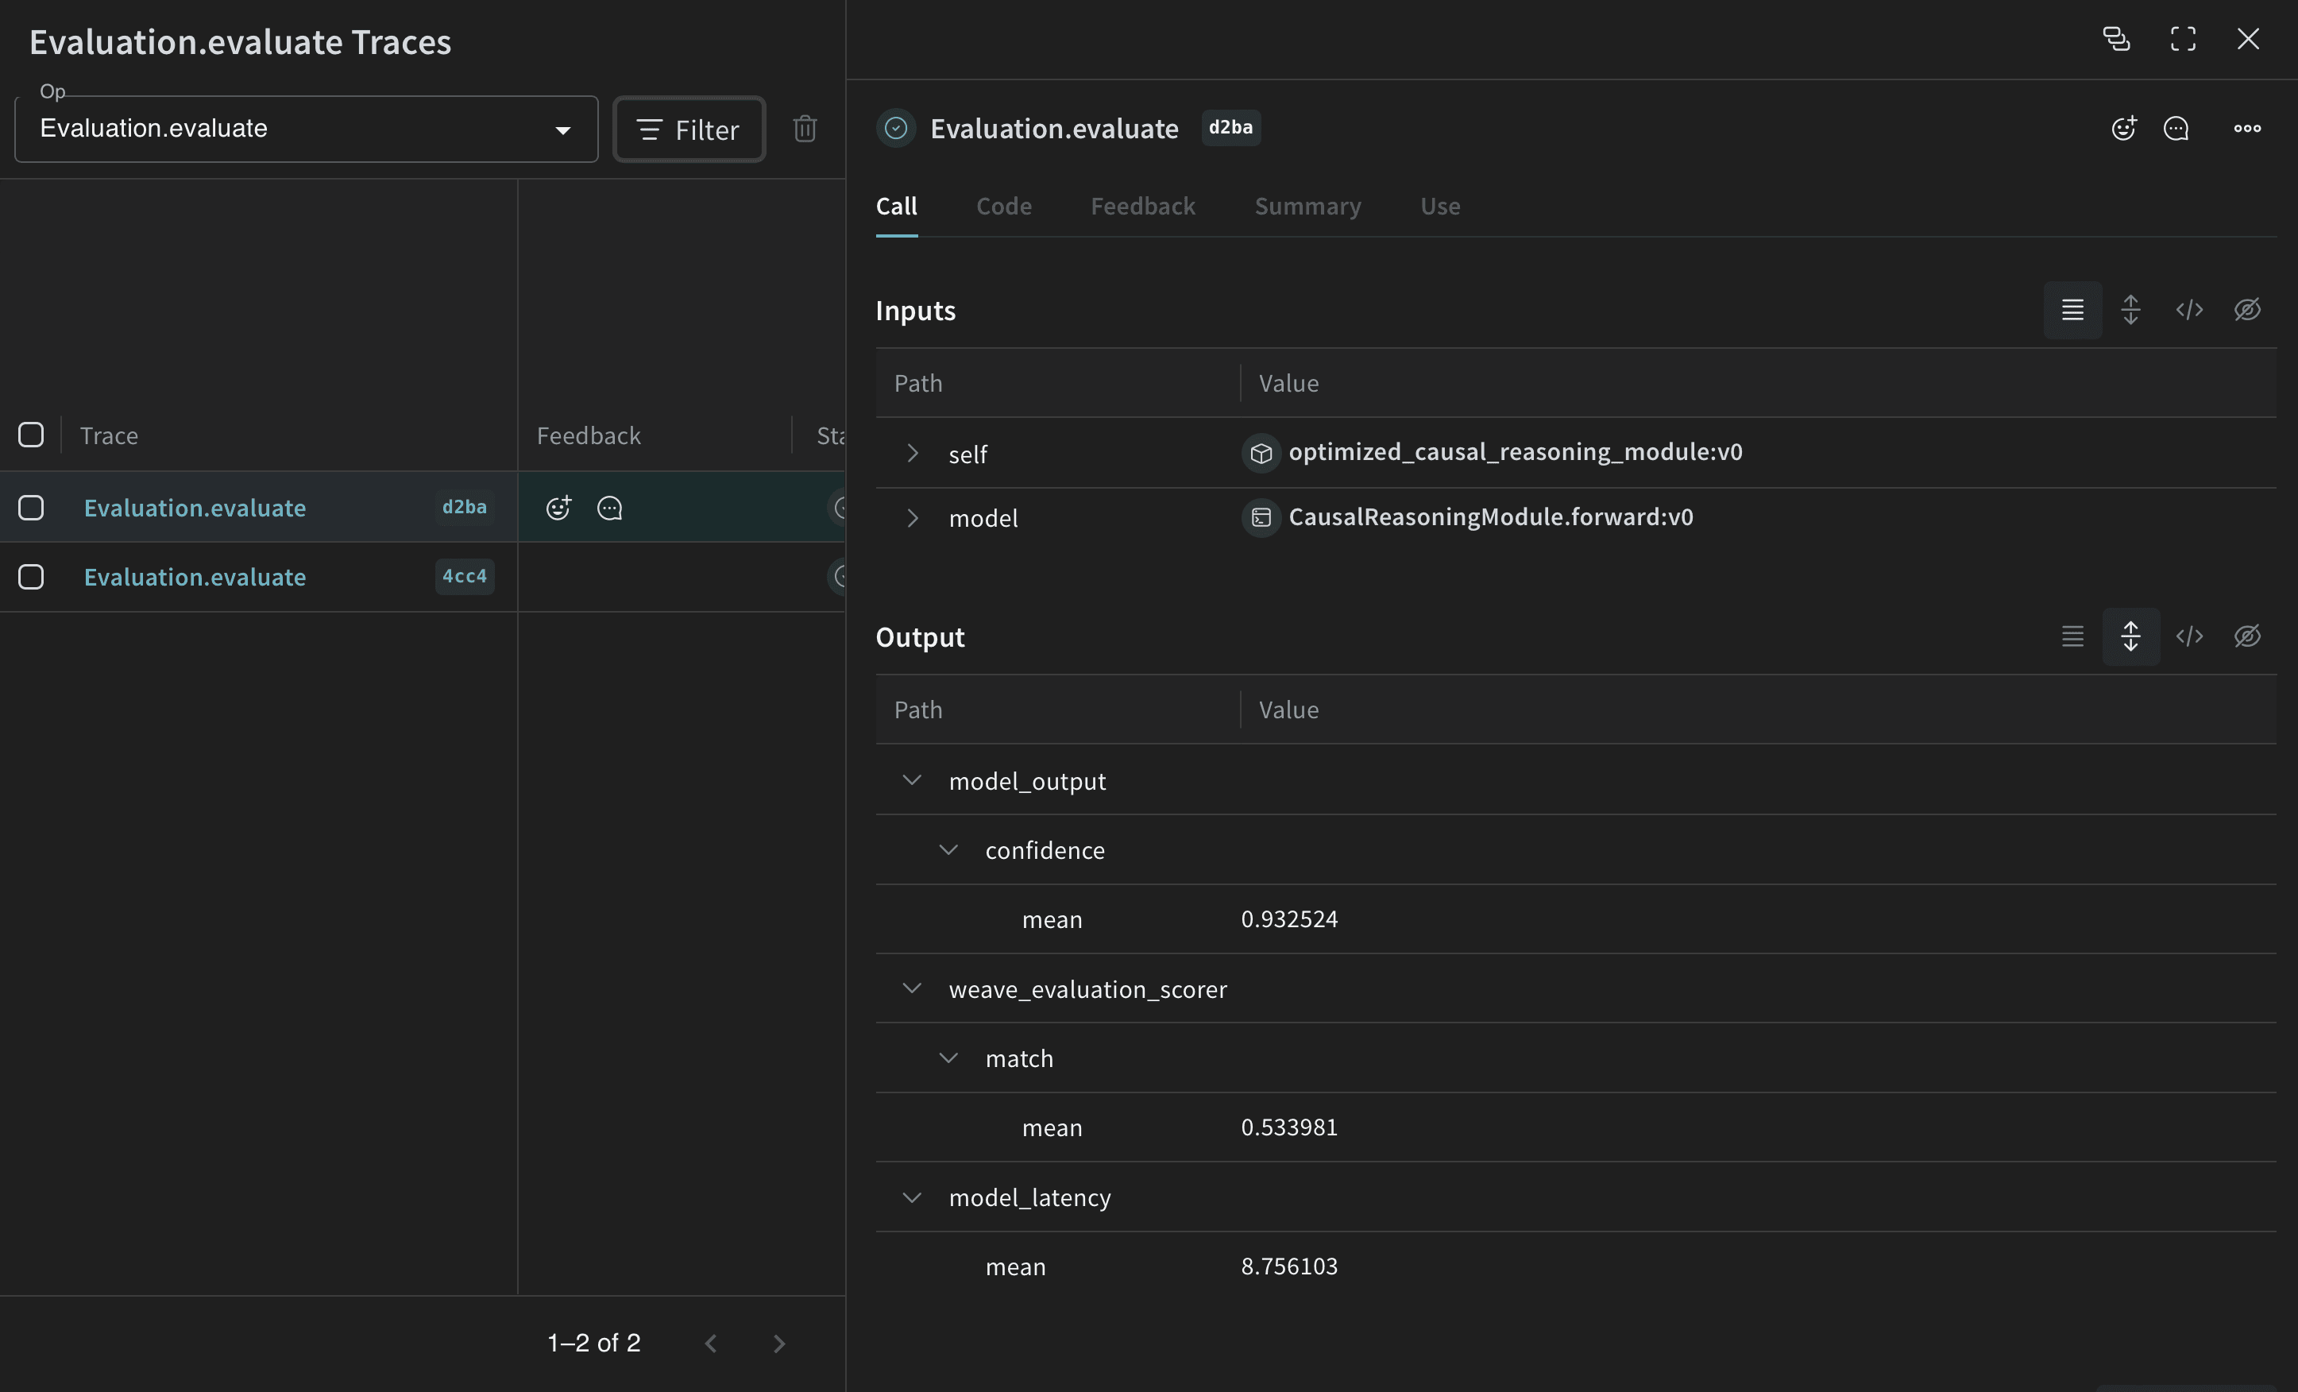Delete selected traces with trash icon
This screenshot has height=1392, width=2298.
[x=805, y=128]
